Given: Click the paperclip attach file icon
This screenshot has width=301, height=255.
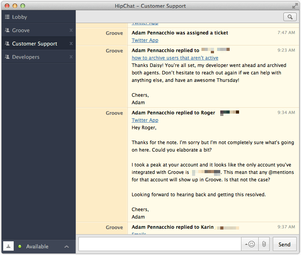Looking at the screenshot, I should click(x=264, y=244).
